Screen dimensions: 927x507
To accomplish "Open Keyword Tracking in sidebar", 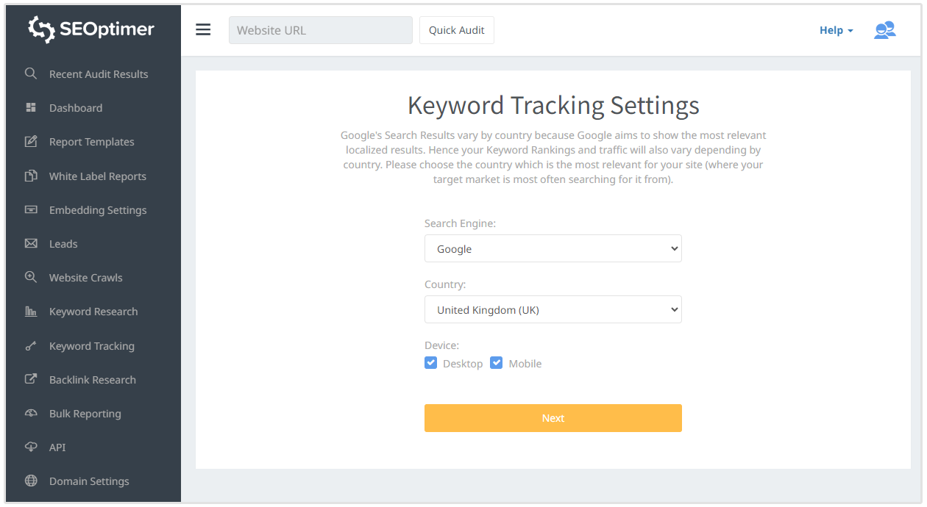I will [x=91, y=346].
